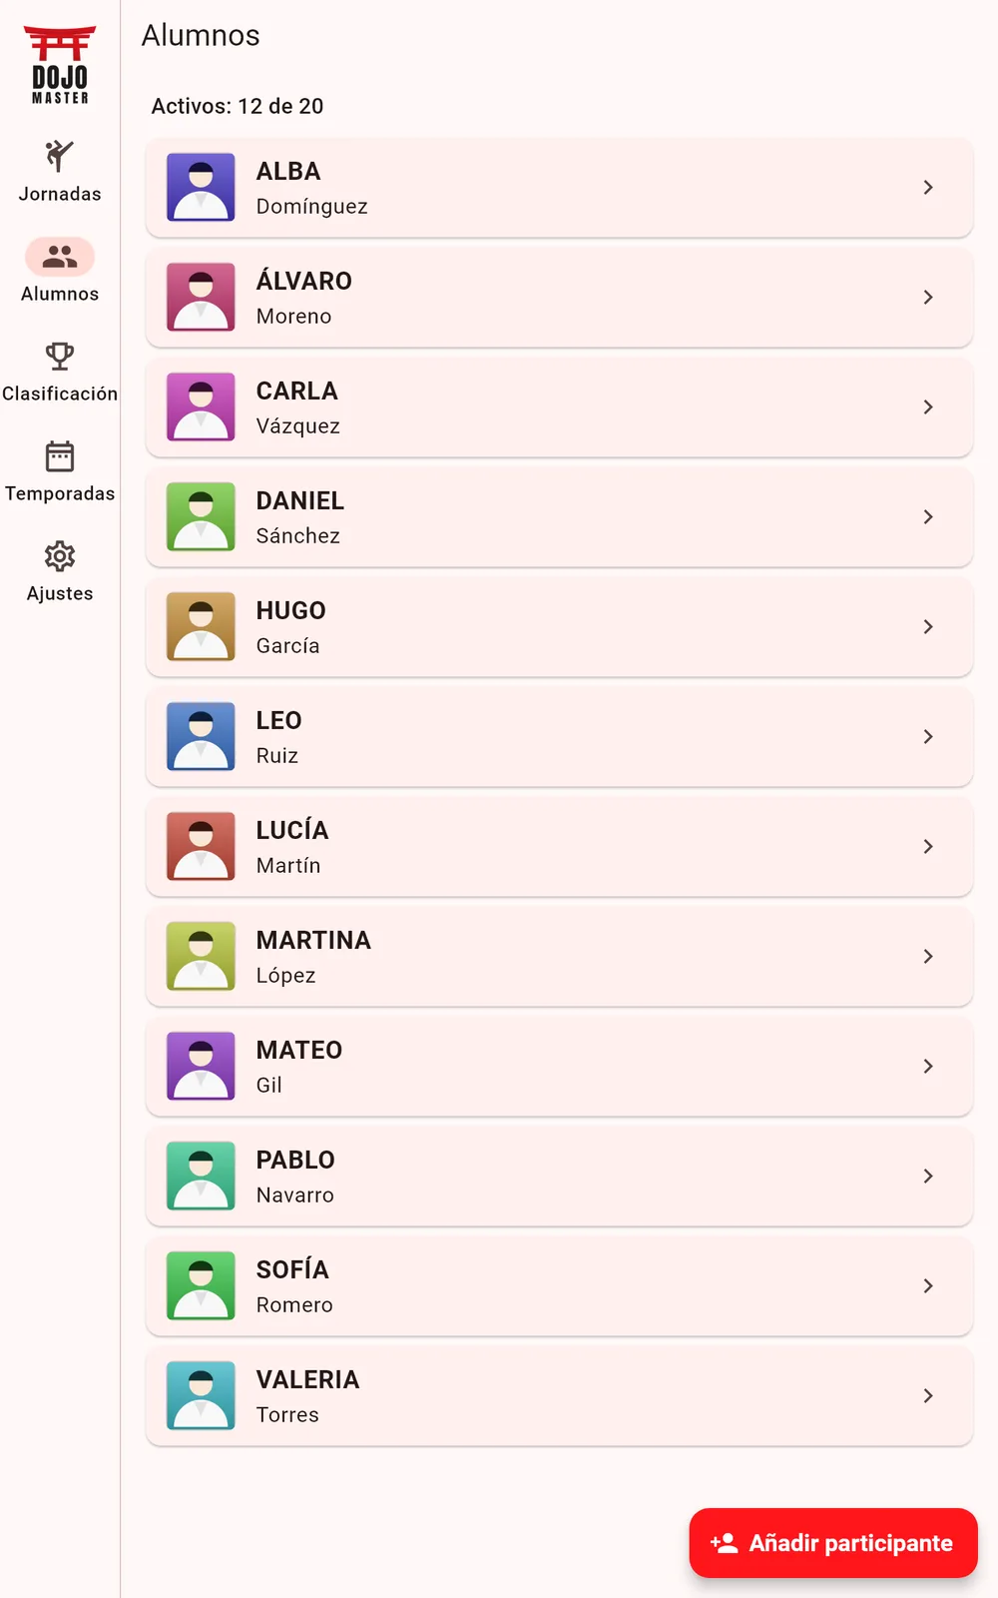Click the surname Moreno
Viewport: 998px width, 1598px height.
pos(293,316)
